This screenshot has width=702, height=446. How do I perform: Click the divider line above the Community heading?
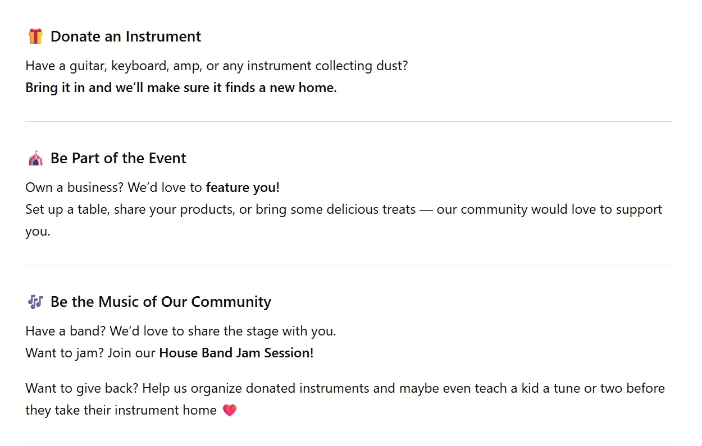(348, 265)
